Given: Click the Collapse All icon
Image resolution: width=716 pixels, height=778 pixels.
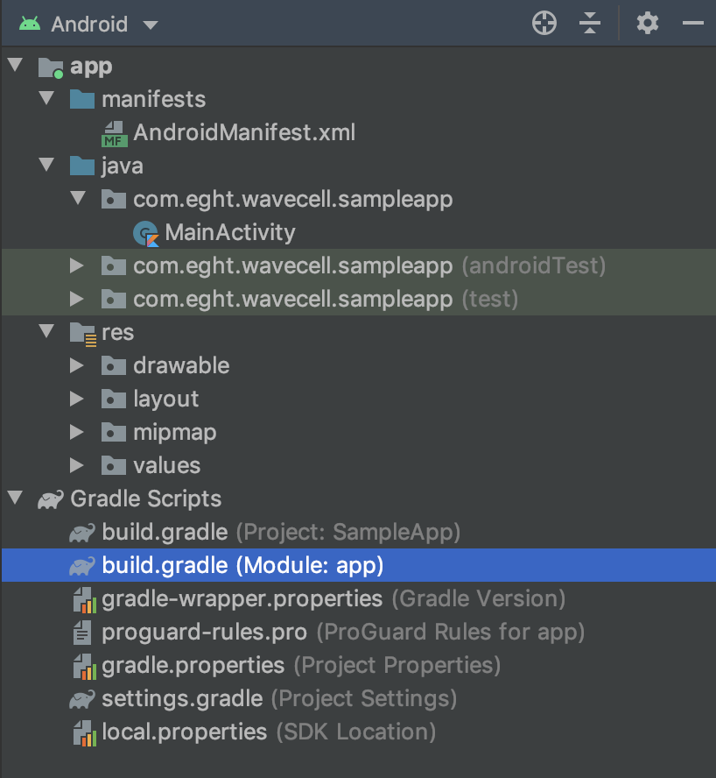Looking at the screenshot, I should tap(591, 24).
